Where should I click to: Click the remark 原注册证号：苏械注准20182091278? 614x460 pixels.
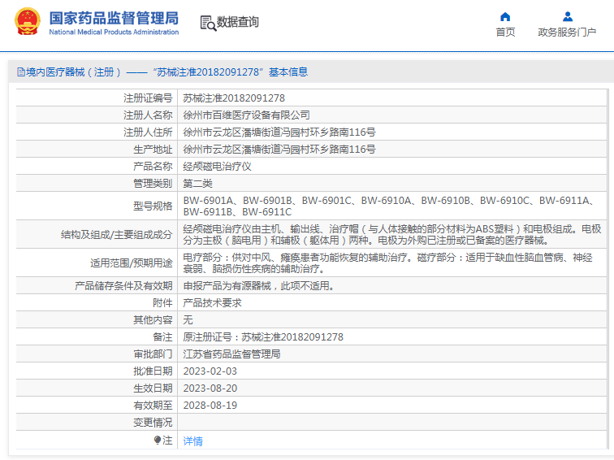coord(263,337)
